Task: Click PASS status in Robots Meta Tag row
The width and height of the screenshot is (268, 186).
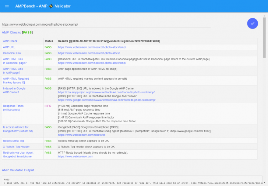Action: tap(48, 141)
